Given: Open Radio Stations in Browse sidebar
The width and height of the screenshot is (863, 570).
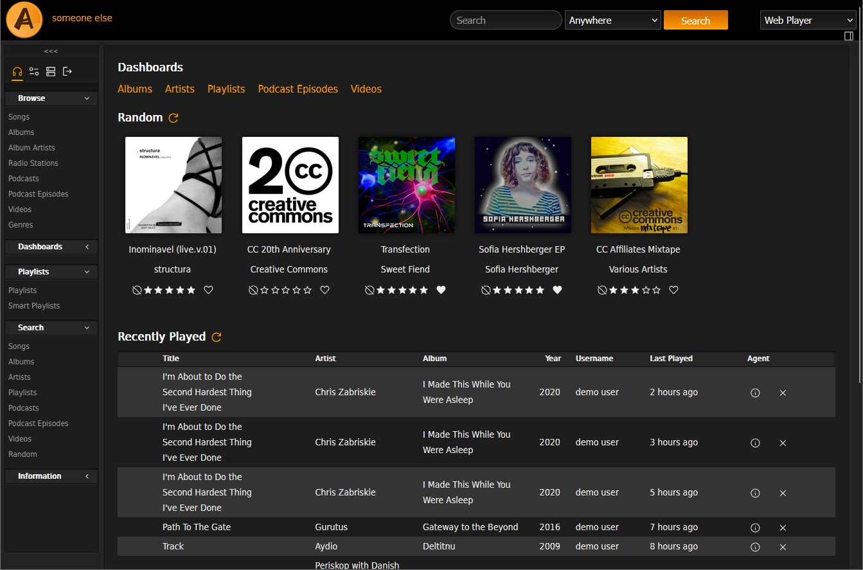Looking at the screenshot, I should (x=33, y=163).
